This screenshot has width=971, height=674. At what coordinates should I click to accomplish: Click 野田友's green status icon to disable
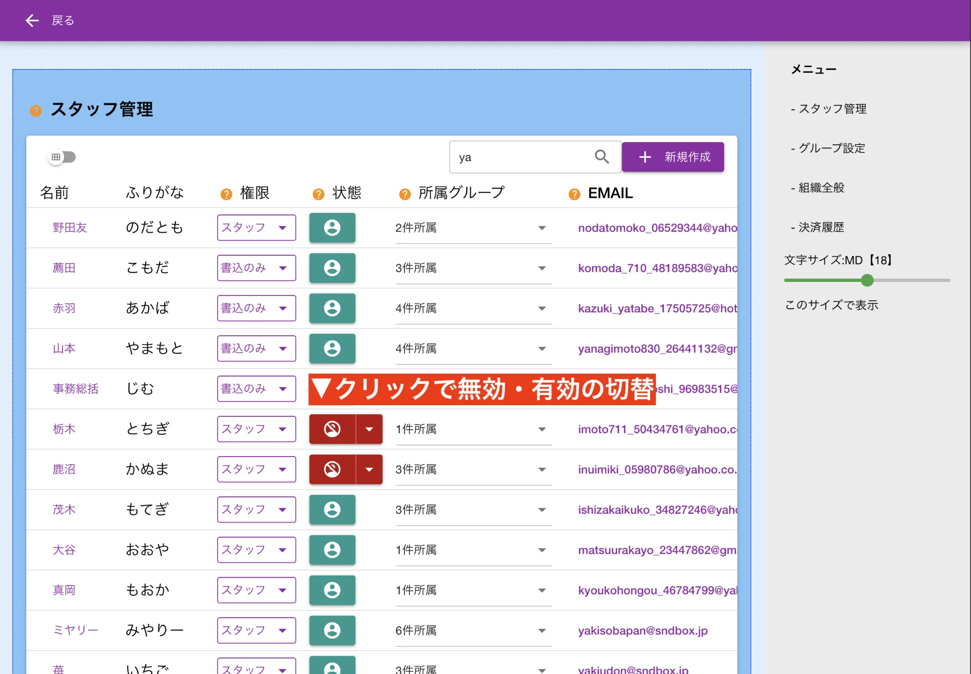tap(332, 228)
